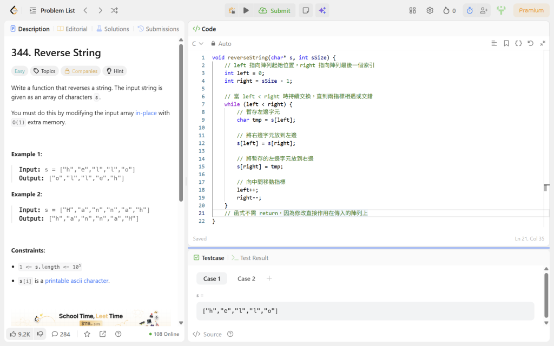
Task: Expand the Hint tag
Action: [115, 71]
